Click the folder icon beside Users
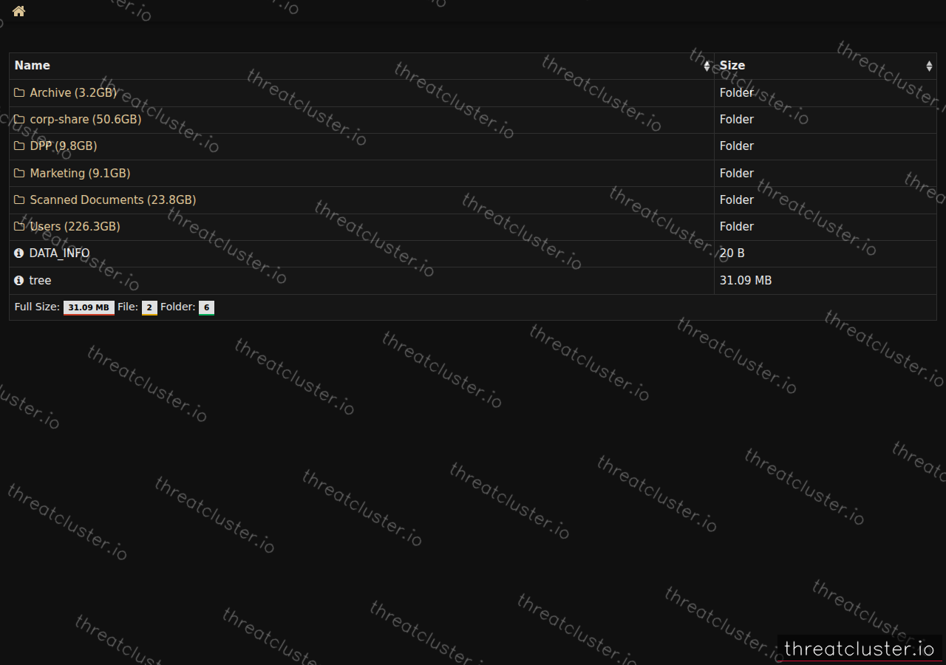 tap(19, 226)
